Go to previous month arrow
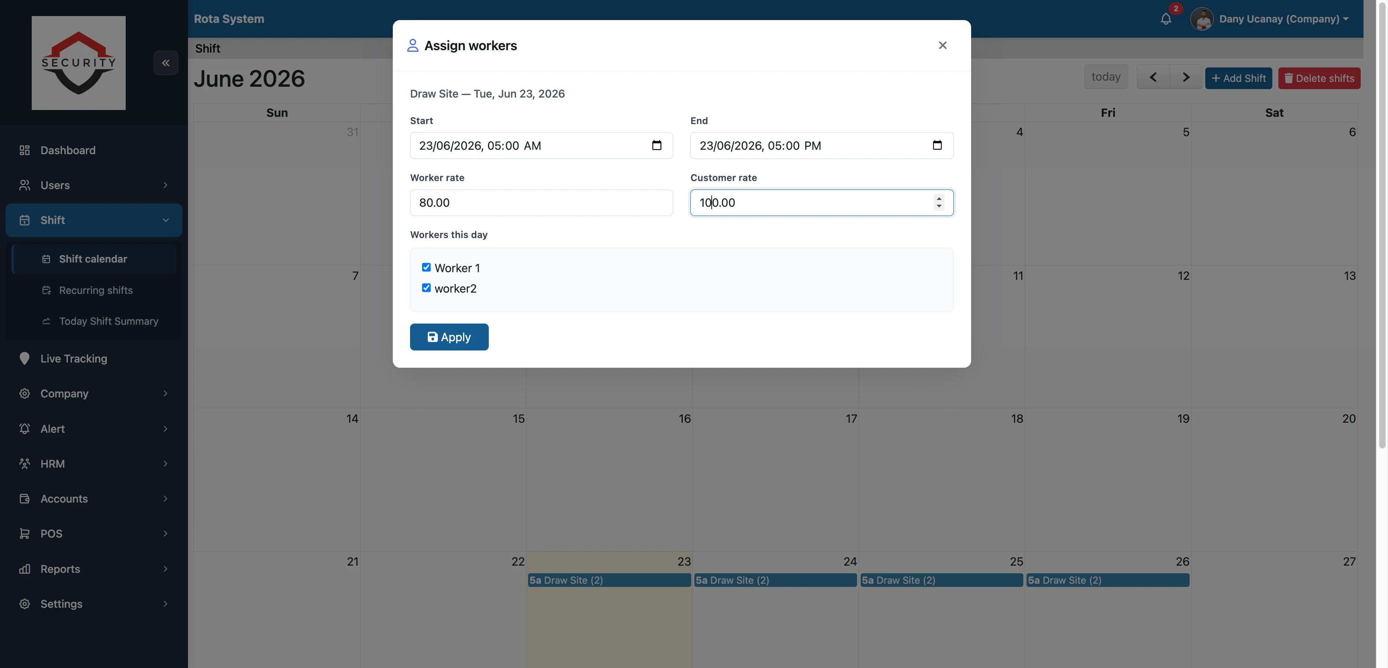Screen dimensions: 1388x668 [x=1153, y=77]
